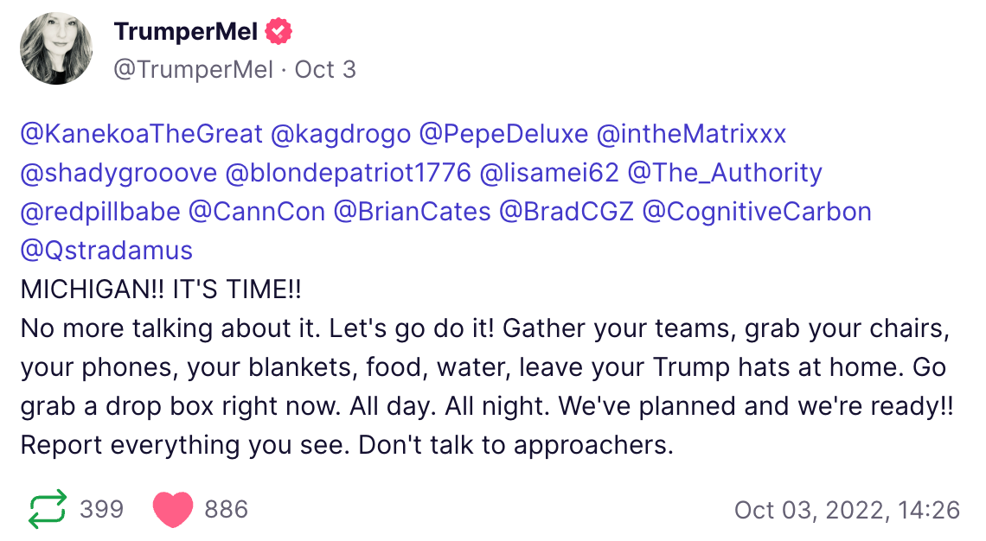Visit the @PepeDeluxe mention link

[504, 134]
